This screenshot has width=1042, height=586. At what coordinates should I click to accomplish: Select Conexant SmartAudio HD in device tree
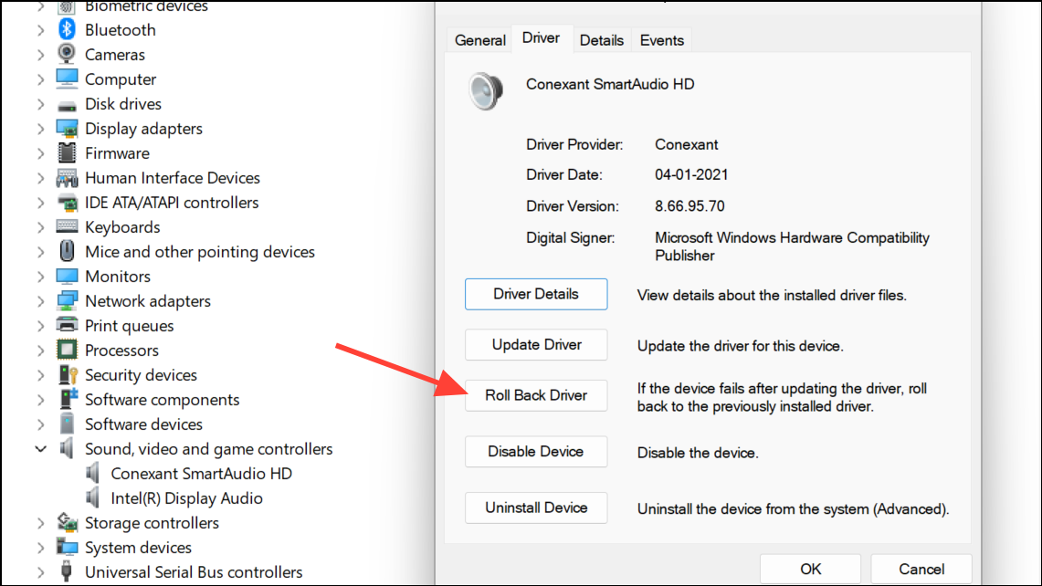pyautogui.click(x=201, y=474)
